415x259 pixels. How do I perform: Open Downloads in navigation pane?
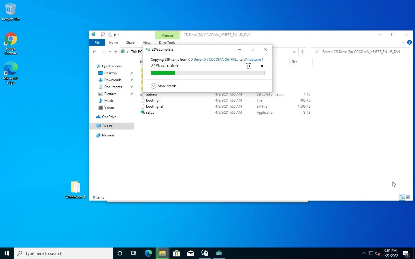(113, 80)
